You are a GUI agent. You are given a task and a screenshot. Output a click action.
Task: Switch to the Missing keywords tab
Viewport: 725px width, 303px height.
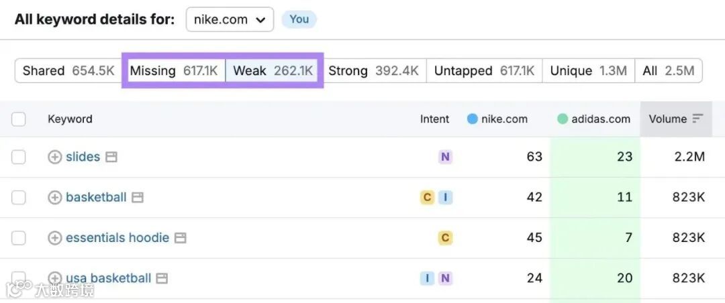(174, 70)
